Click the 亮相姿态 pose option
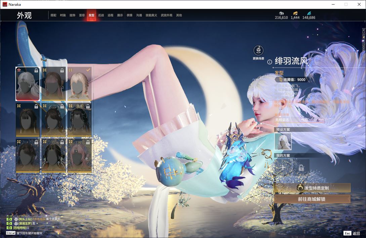The height and width of the screenshot is (238, 366). pyautogui.click(x=282, y=120)
